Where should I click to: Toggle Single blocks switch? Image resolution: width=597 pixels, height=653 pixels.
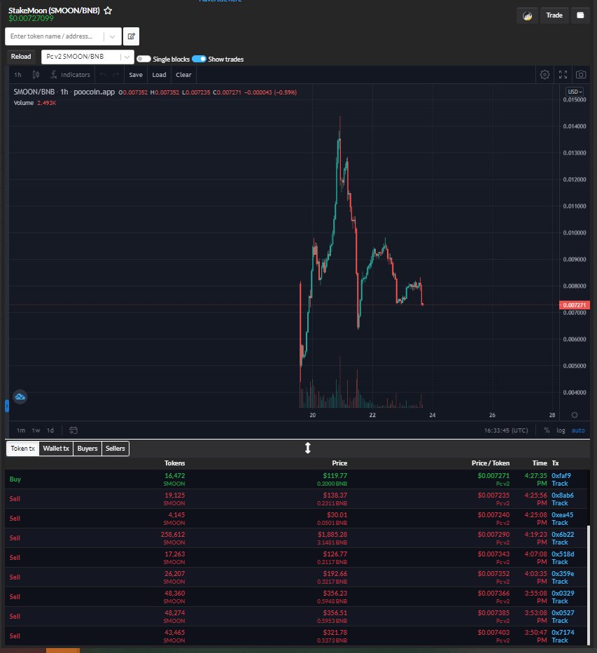[143, 59]
